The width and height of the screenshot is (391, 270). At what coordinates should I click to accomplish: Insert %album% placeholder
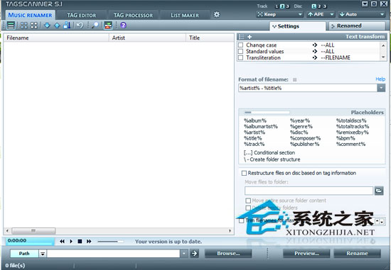click(x=255, y=121)
